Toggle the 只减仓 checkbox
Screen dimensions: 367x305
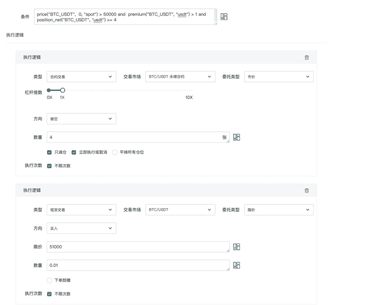coord(50,152)
